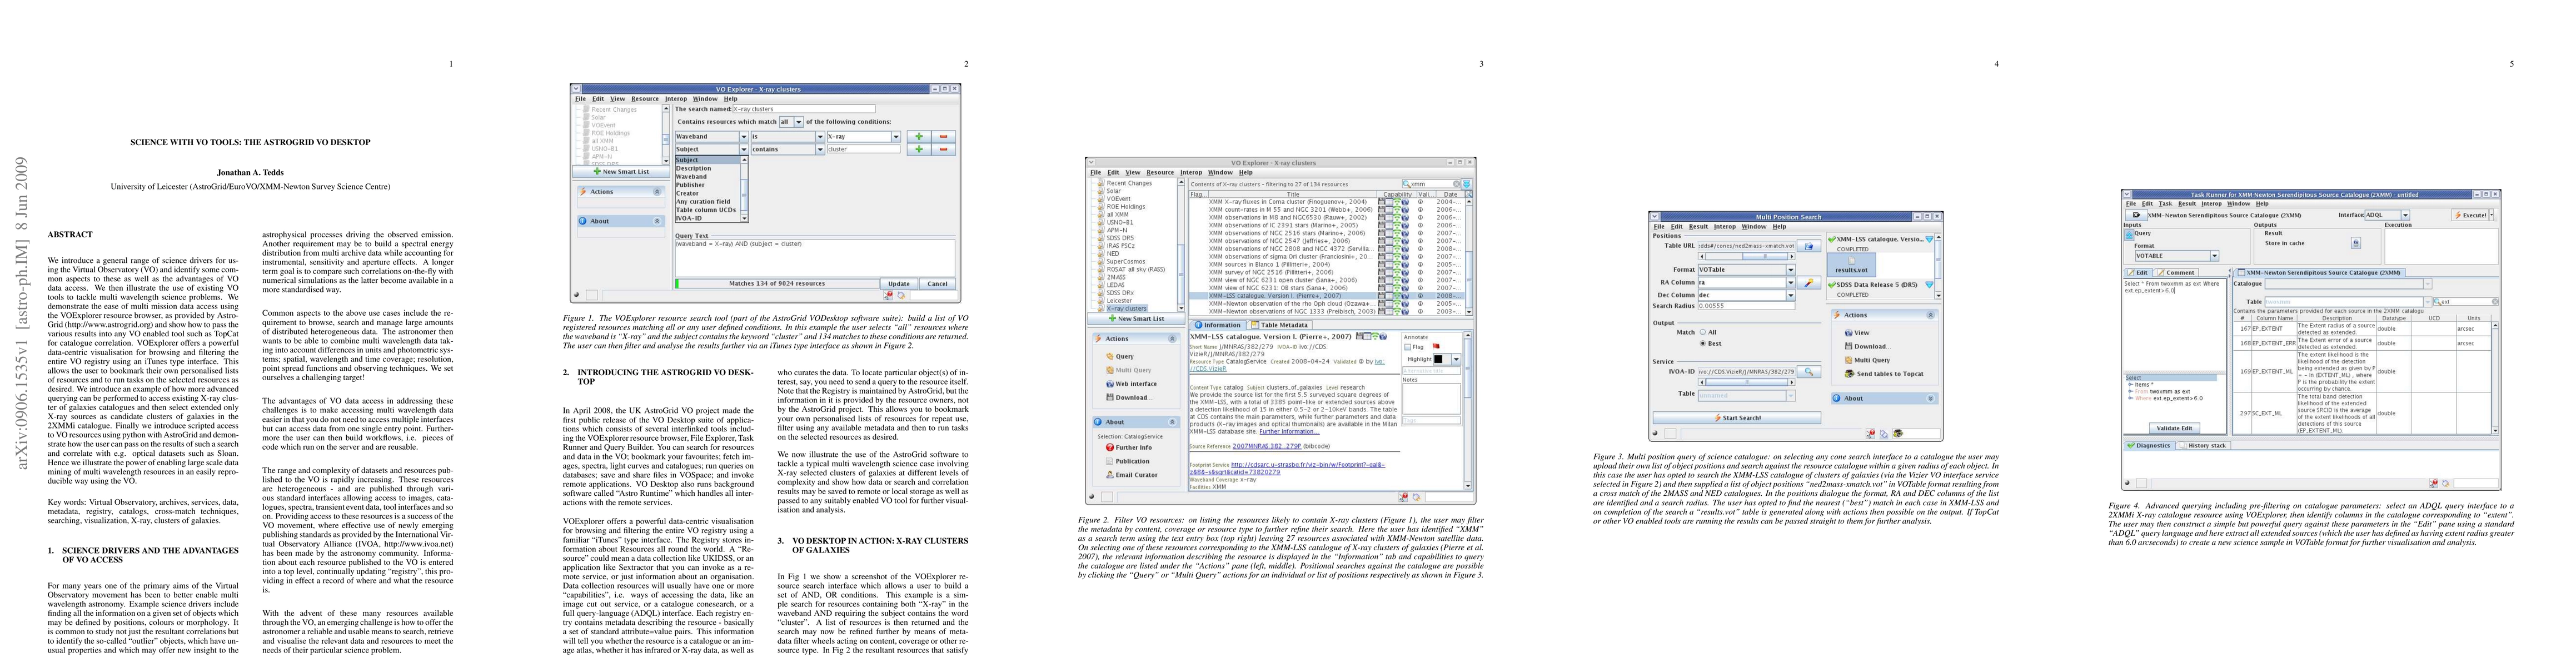Click the magic wand beside RA Column

click(1809, 283)
